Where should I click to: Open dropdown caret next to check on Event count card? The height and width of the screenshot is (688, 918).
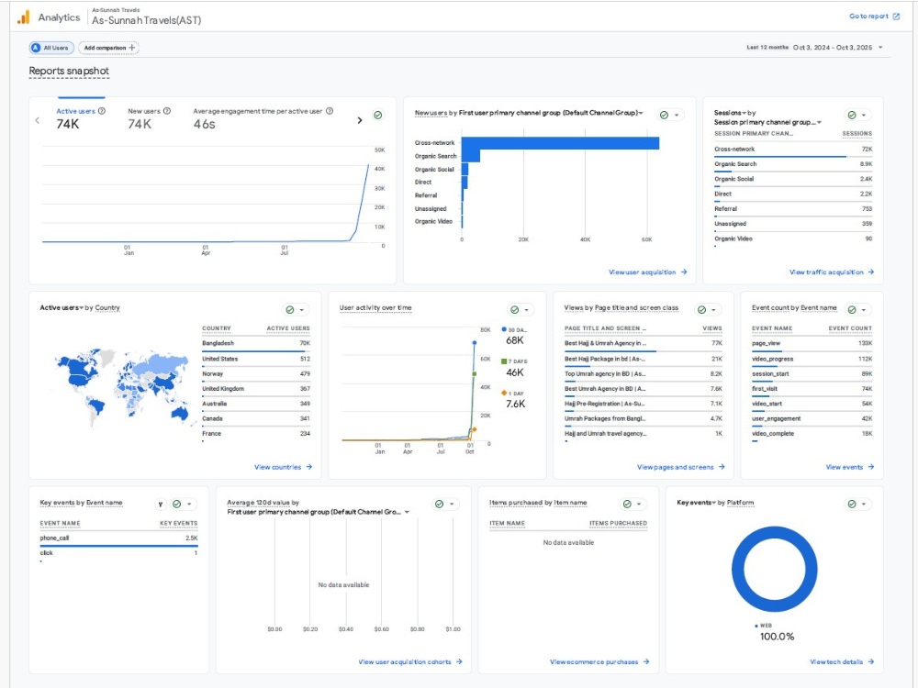click(864, 309)
